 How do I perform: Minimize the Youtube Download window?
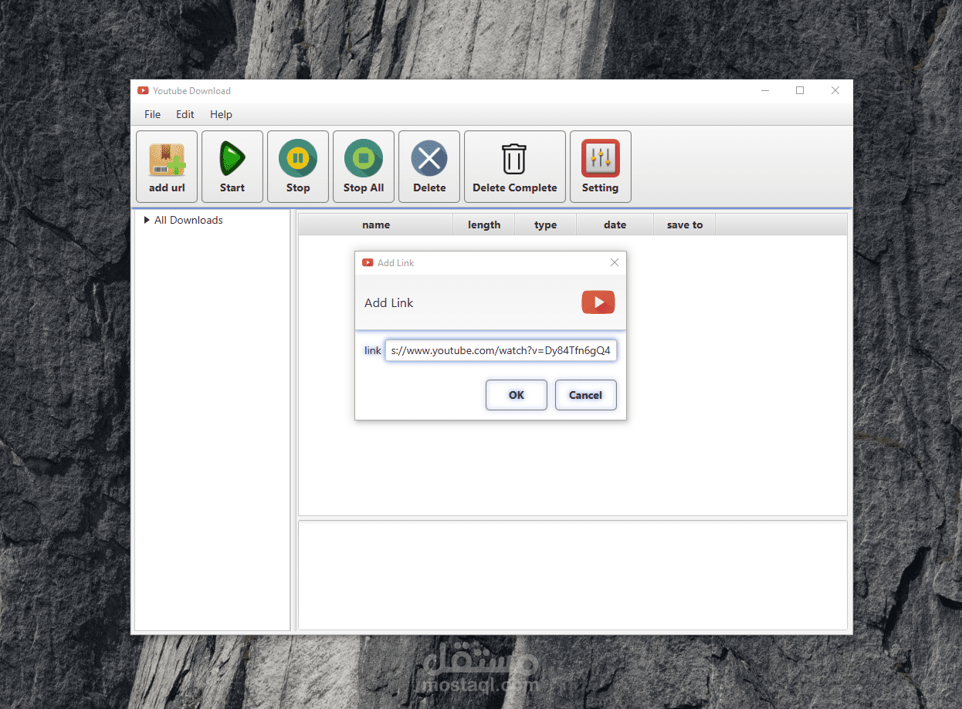765,90
